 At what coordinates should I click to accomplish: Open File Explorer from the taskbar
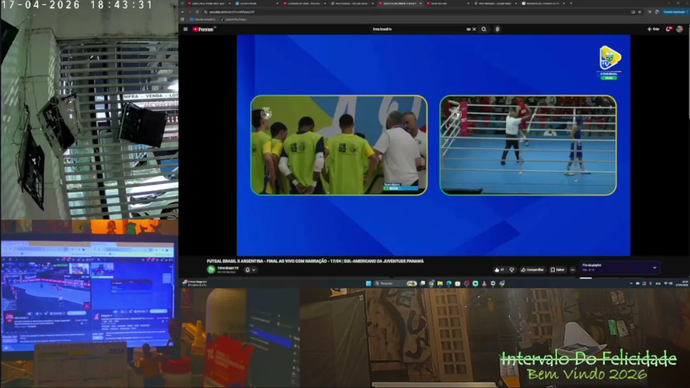click(x=440, y=283)
